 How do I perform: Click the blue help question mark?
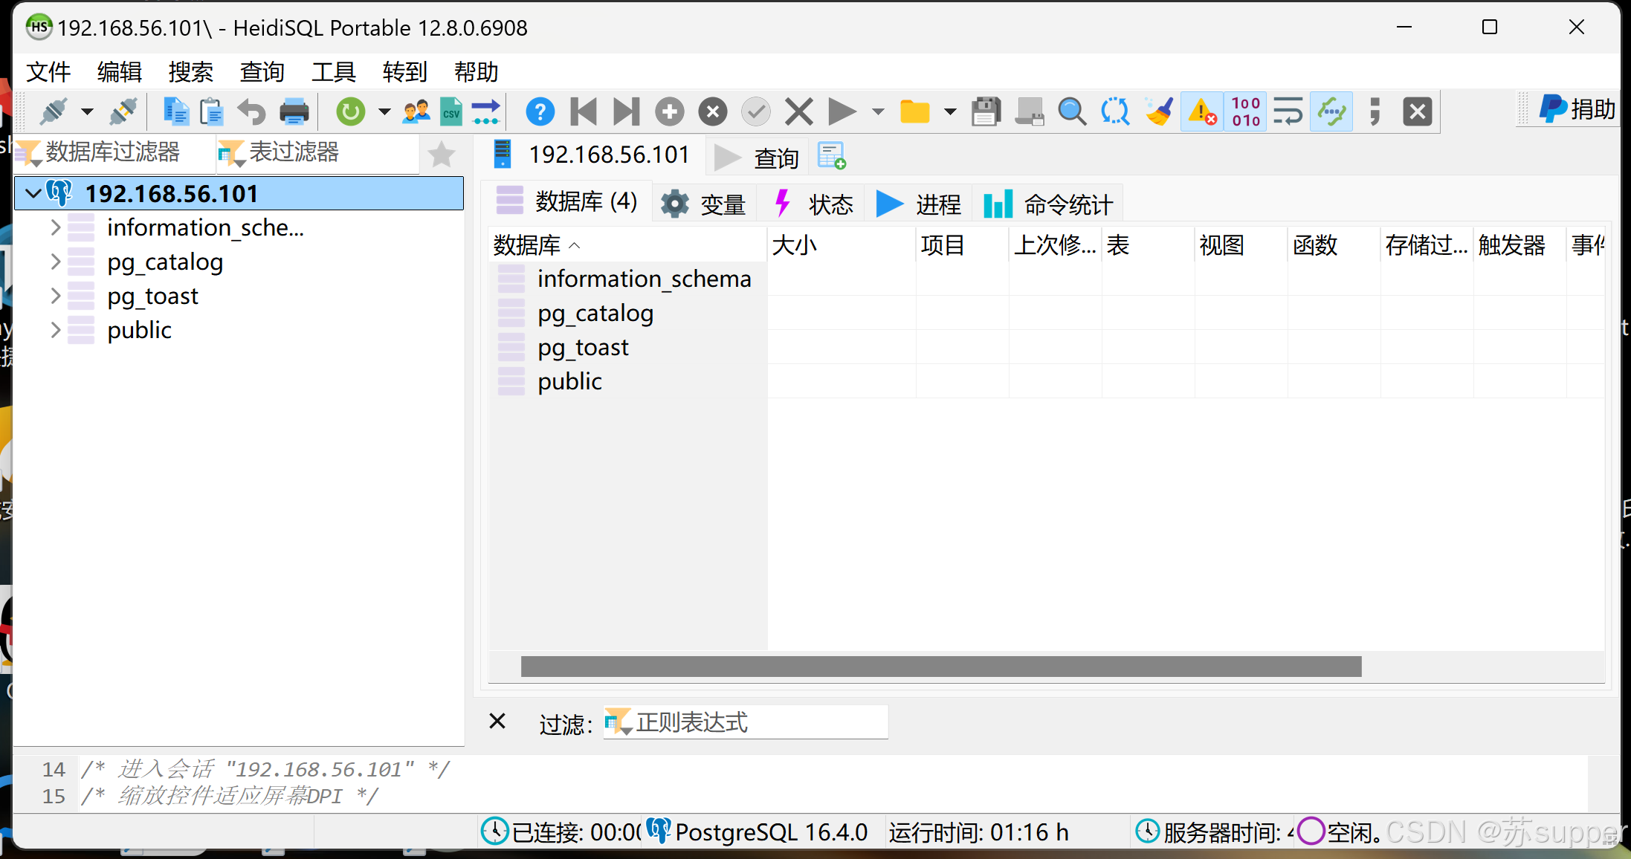click(x=540, y=112)
